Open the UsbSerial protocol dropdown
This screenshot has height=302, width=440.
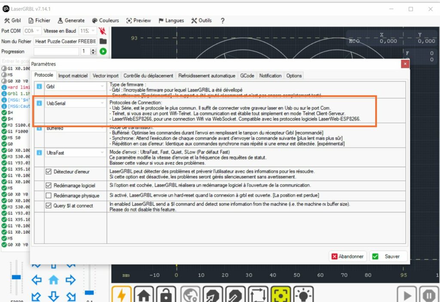click(x=75, y=104)
